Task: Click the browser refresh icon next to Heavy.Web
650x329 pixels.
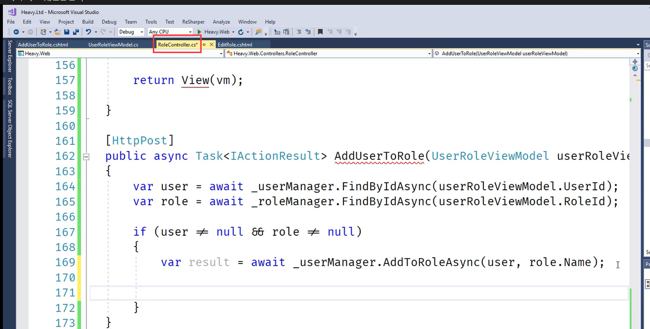Action: (x=240, y=32)
